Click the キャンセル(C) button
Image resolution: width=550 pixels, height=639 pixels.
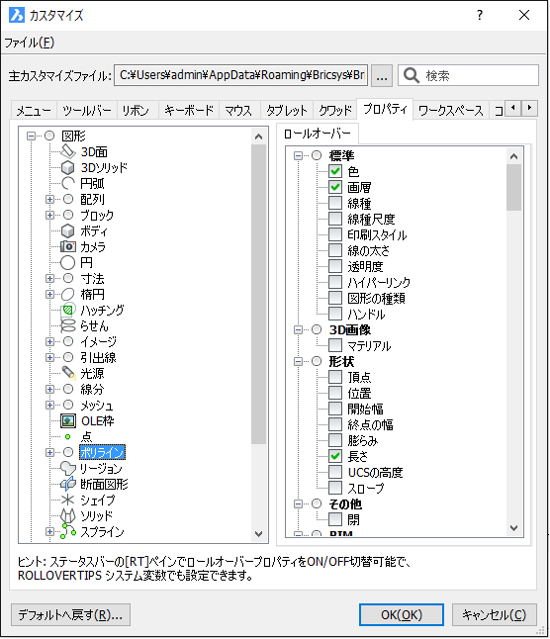pyautogui.click(x=495, y=614)
